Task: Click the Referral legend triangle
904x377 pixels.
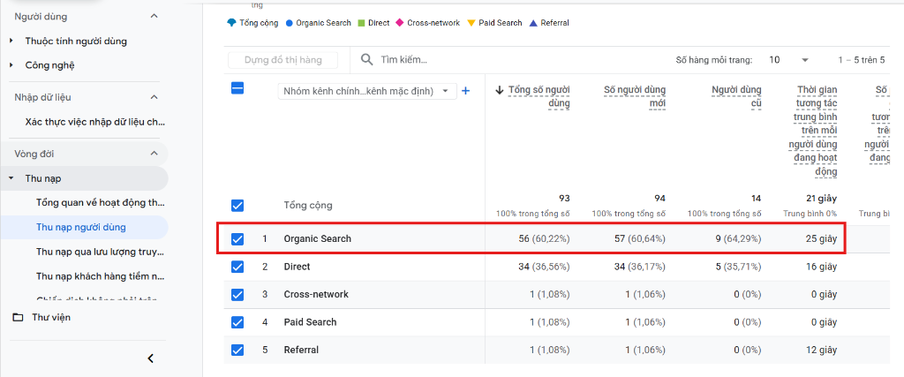Action: coord(533,23)
